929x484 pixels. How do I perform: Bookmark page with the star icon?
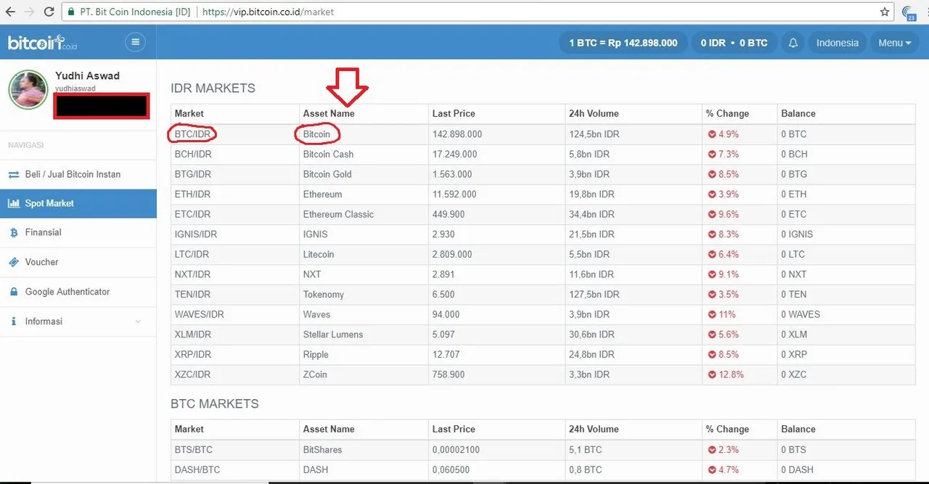pyautogui.click(x=885, y=12)
